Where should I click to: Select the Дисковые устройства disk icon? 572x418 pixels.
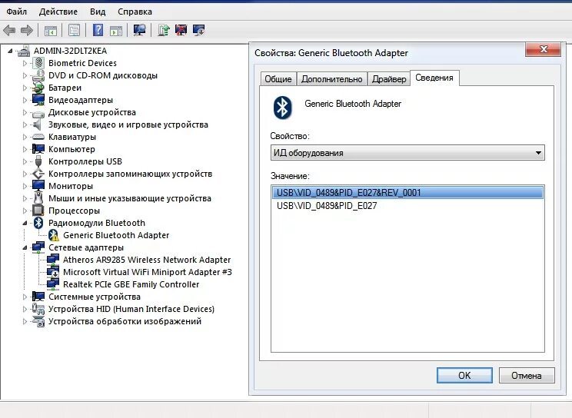pyautogui.click(x=38, y=114)
